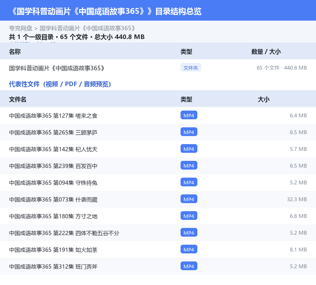The height and width of the screenshot is (285, 316).
Task: Select the 5.7 MB size value
Action: 298,149
